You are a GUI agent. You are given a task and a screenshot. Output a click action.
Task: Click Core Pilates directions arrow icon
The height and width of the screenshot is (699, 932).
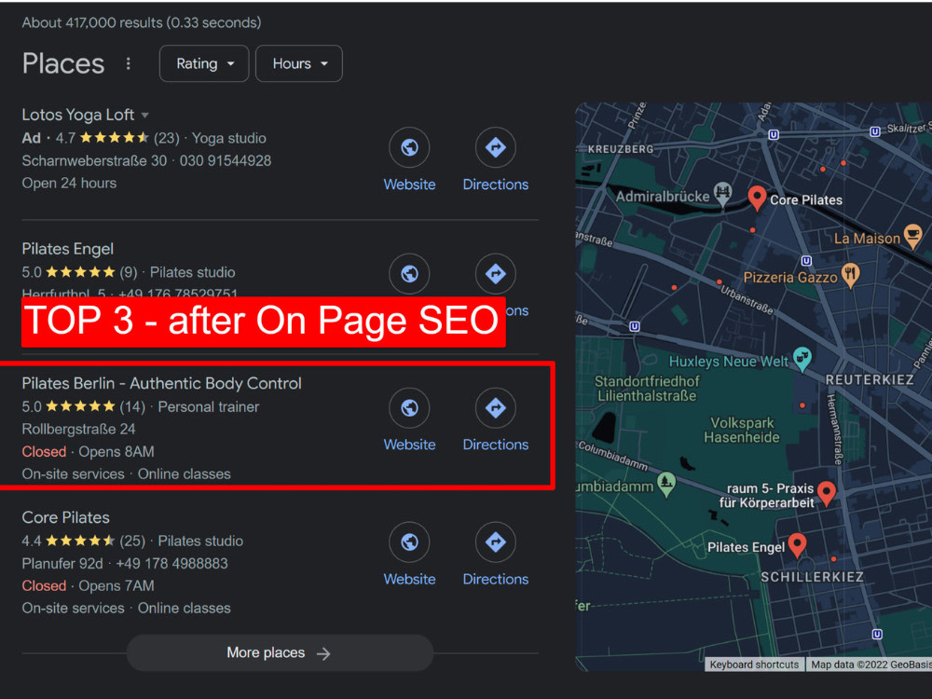point(496,542)
